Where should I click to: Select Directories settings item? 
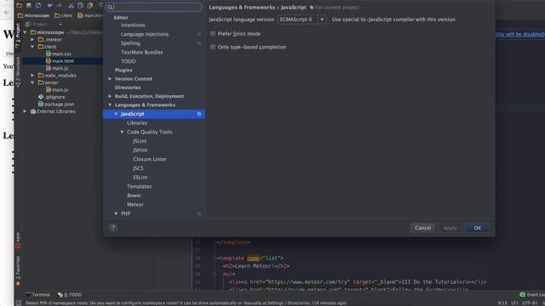pyautogui.click(x=128, y=88)
